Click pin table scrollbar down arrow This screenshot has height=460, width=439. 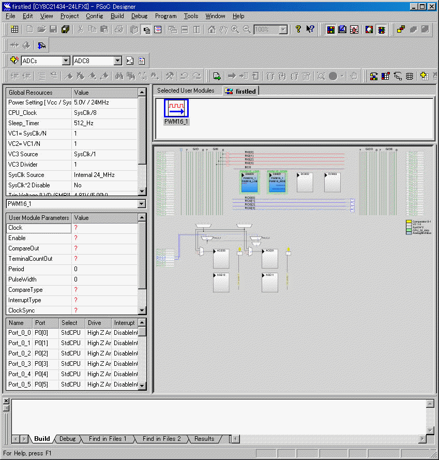click(x=142, y=385)
